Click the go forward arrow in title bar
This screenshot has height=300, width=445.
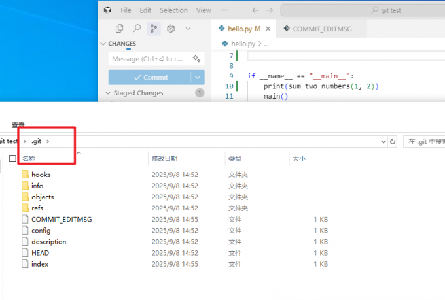pyautogui.click(x=269, y=10)
